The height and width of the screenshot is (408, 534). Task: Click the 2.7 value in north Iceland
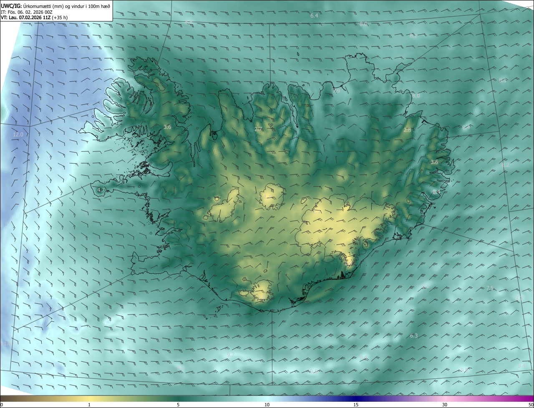pos(258,129)
